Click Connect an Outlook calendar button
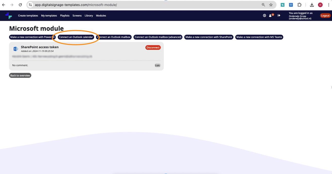332x174 pixels. click(x=76, y=37)
